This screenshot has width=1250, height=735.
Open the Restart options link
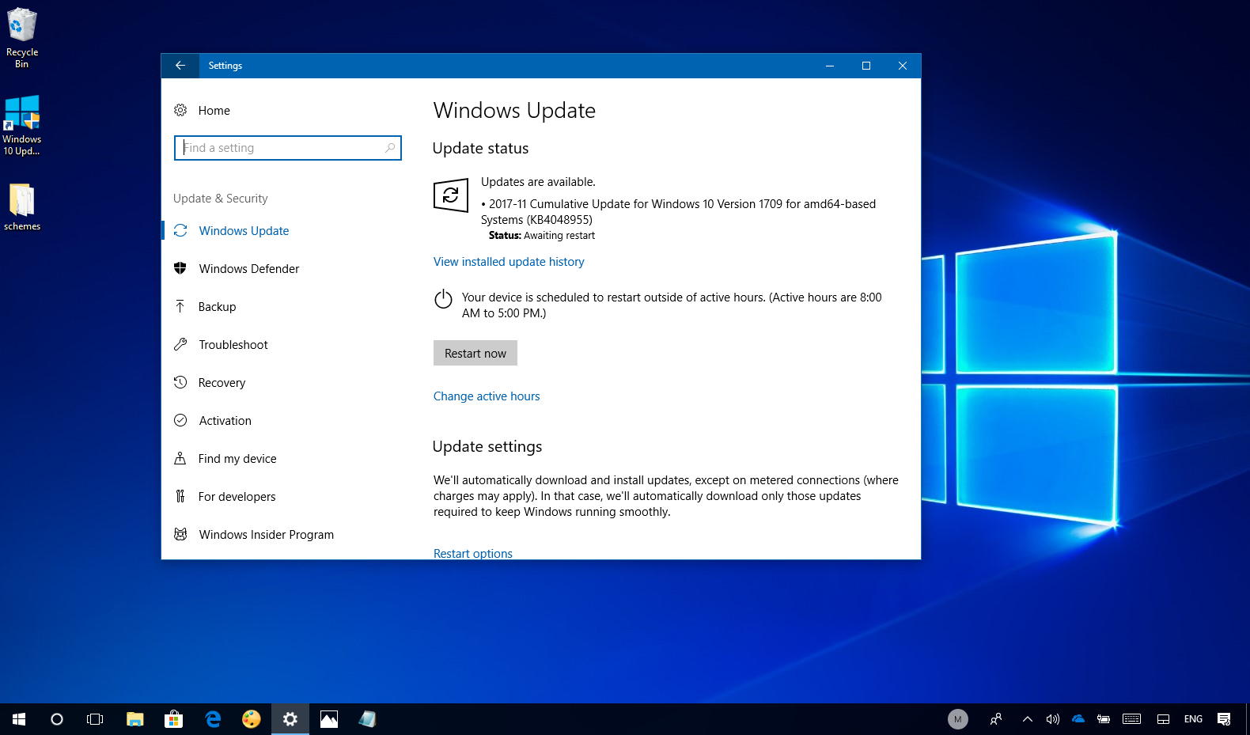tap(473, 553)
